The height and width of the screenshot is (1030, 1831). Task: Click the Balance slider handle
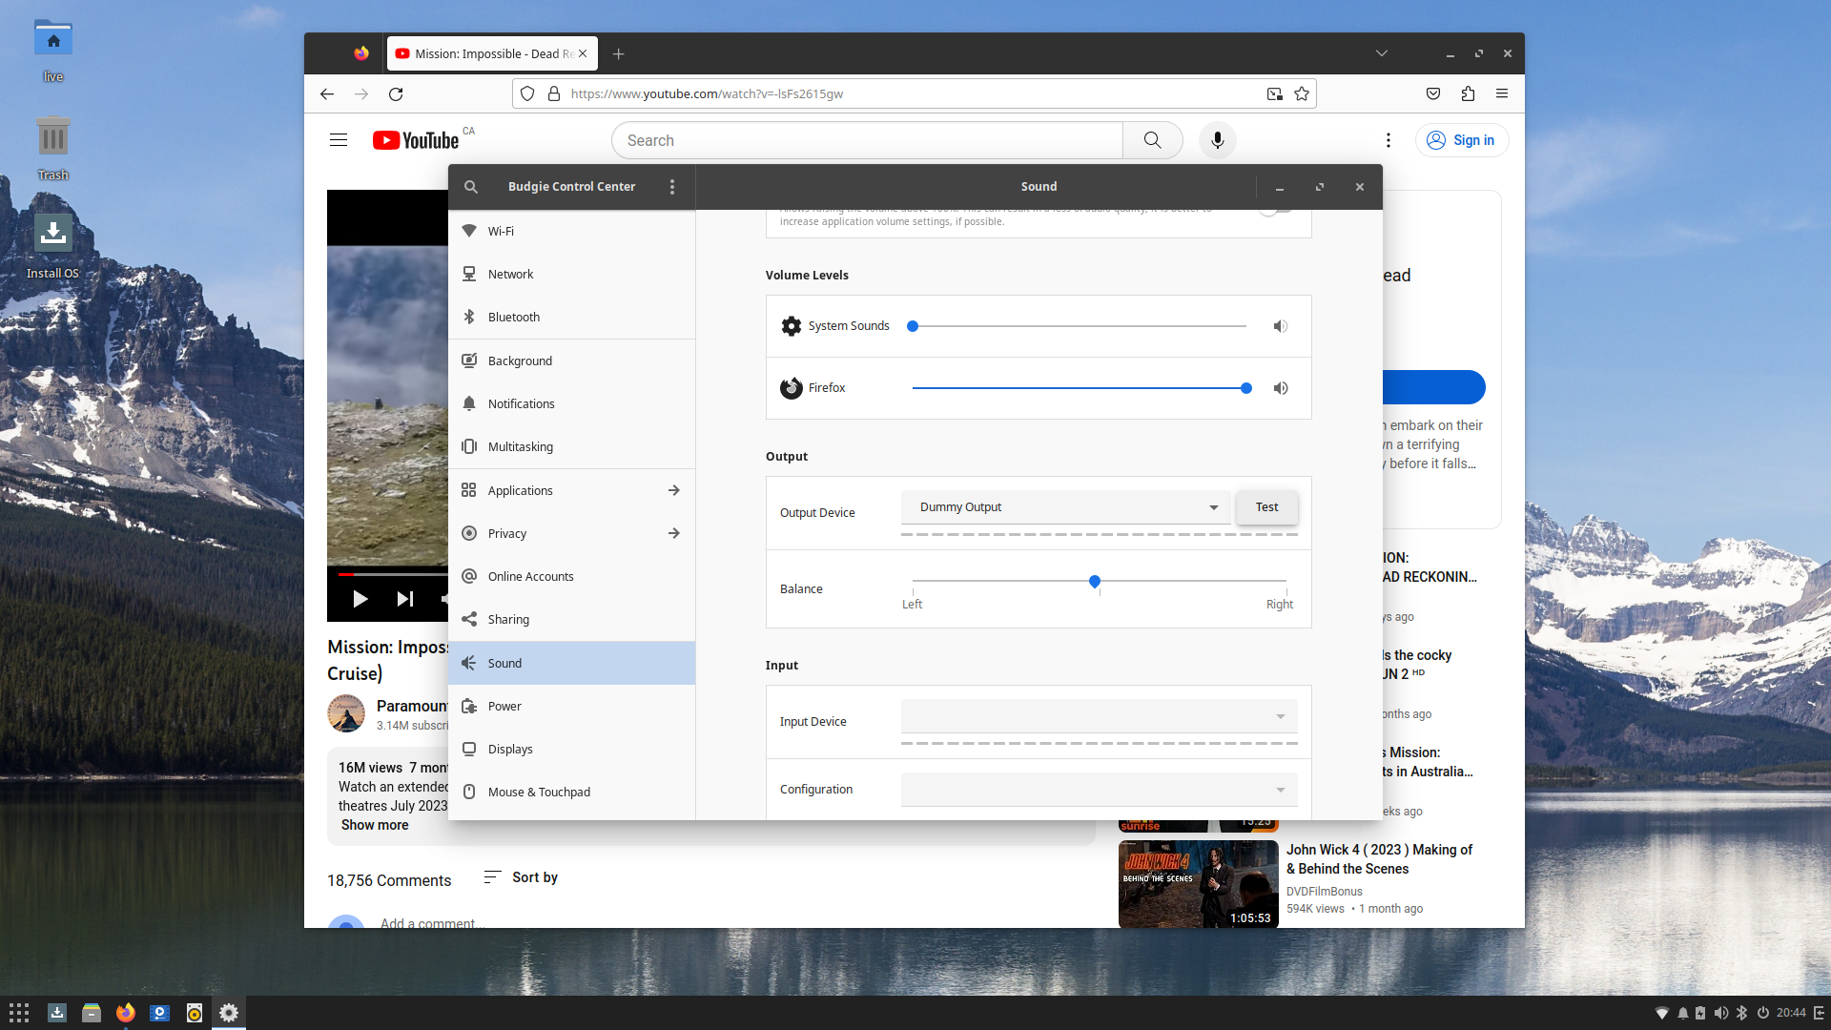click(1095, 581)
